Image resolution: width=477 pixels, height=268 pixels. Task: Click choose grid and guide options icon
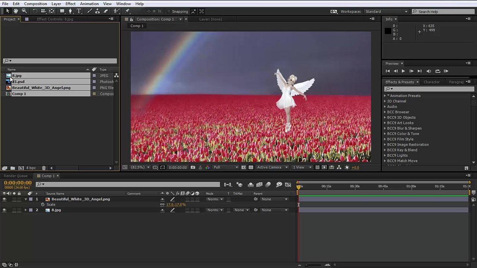coord(155,167)
